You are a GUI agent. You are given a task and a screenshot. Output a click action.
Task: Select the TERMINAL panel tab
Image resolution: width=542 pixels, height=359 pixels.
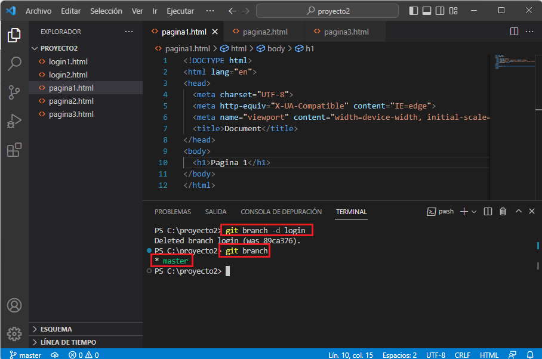click(x=351, y=212)
